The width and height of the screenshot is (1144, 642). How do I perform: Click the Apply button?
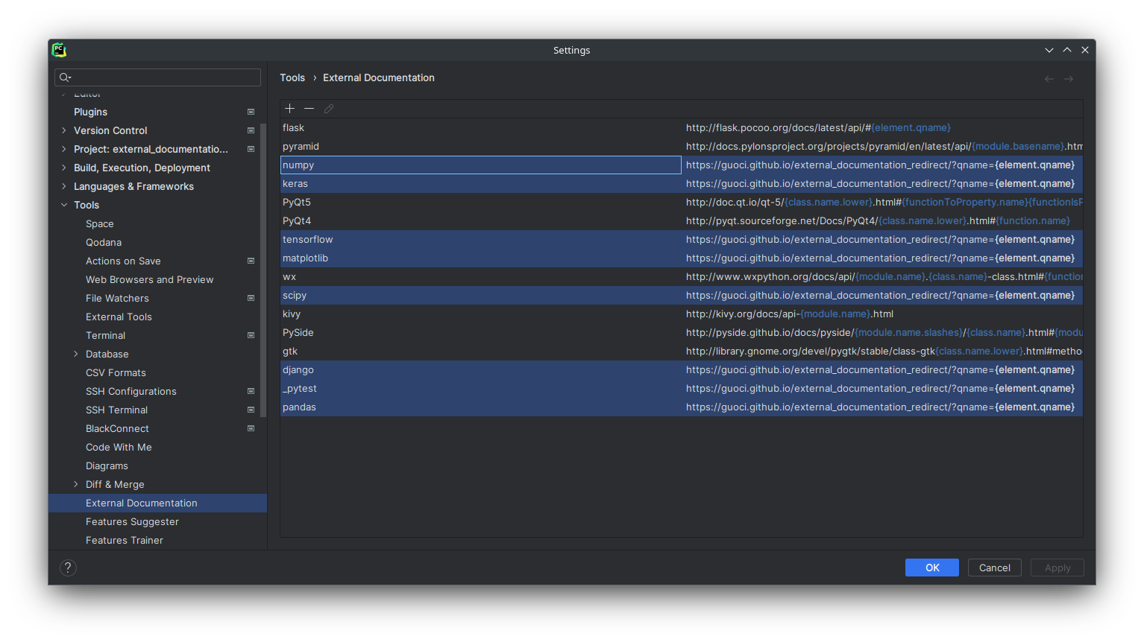click(x=1057, y=568)
